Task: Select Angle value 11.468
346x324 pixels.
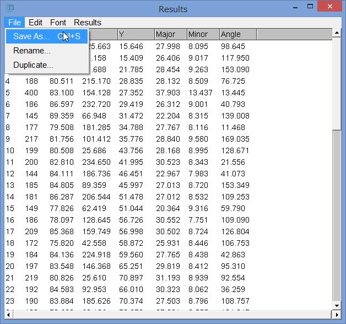Action: [233, 128]
